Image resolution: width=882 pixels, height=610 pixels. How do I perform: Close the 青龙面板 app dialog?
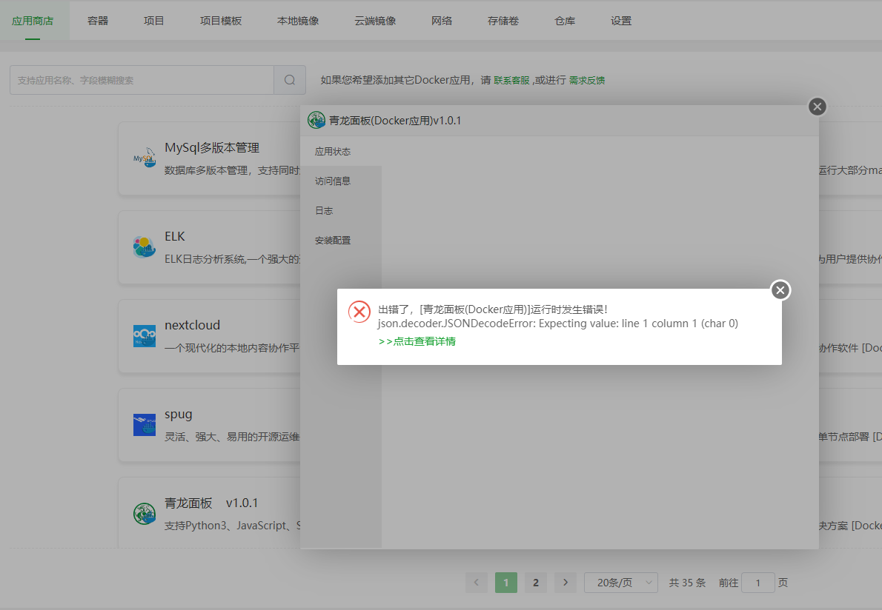pyautogui.click(x=818, y=107)
